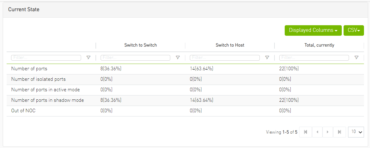This screenshot has height=148, width=370.
Task: Focus the Switch to Host filter field
Action: pos(225,58)
